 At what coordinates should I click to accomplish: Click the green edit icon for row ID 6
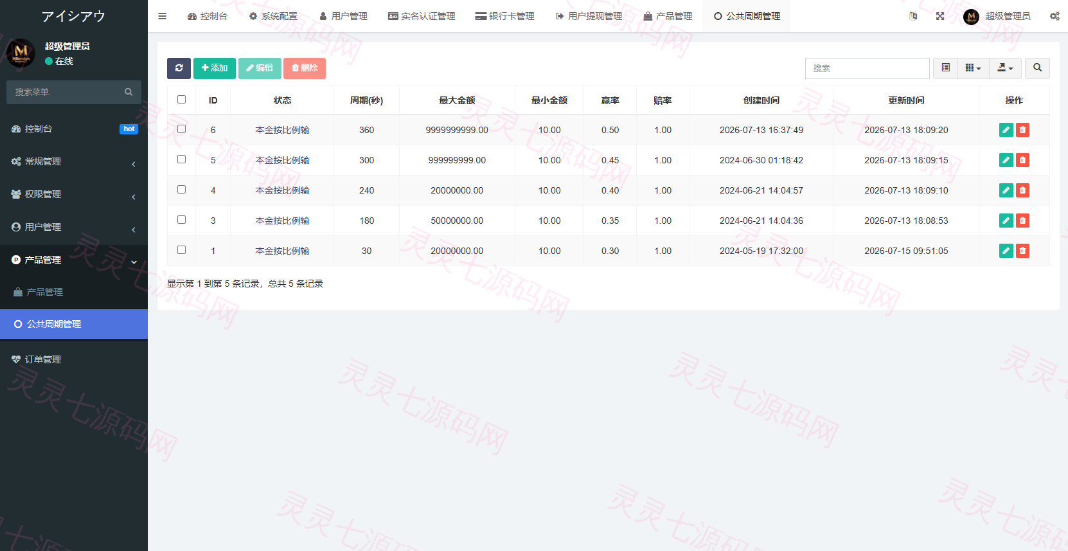pos(1006,130)
